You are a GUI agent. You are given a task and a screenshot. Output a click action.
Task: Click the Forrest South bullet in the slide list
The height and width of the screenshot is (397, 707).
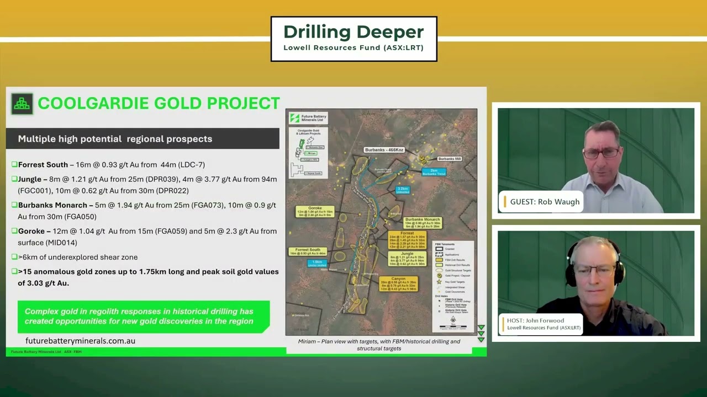[108, 164]
